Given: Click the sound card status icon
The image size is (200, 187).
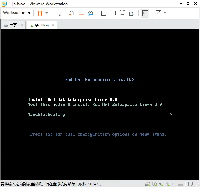Looking at the screenshot, I should click(167, 184).
